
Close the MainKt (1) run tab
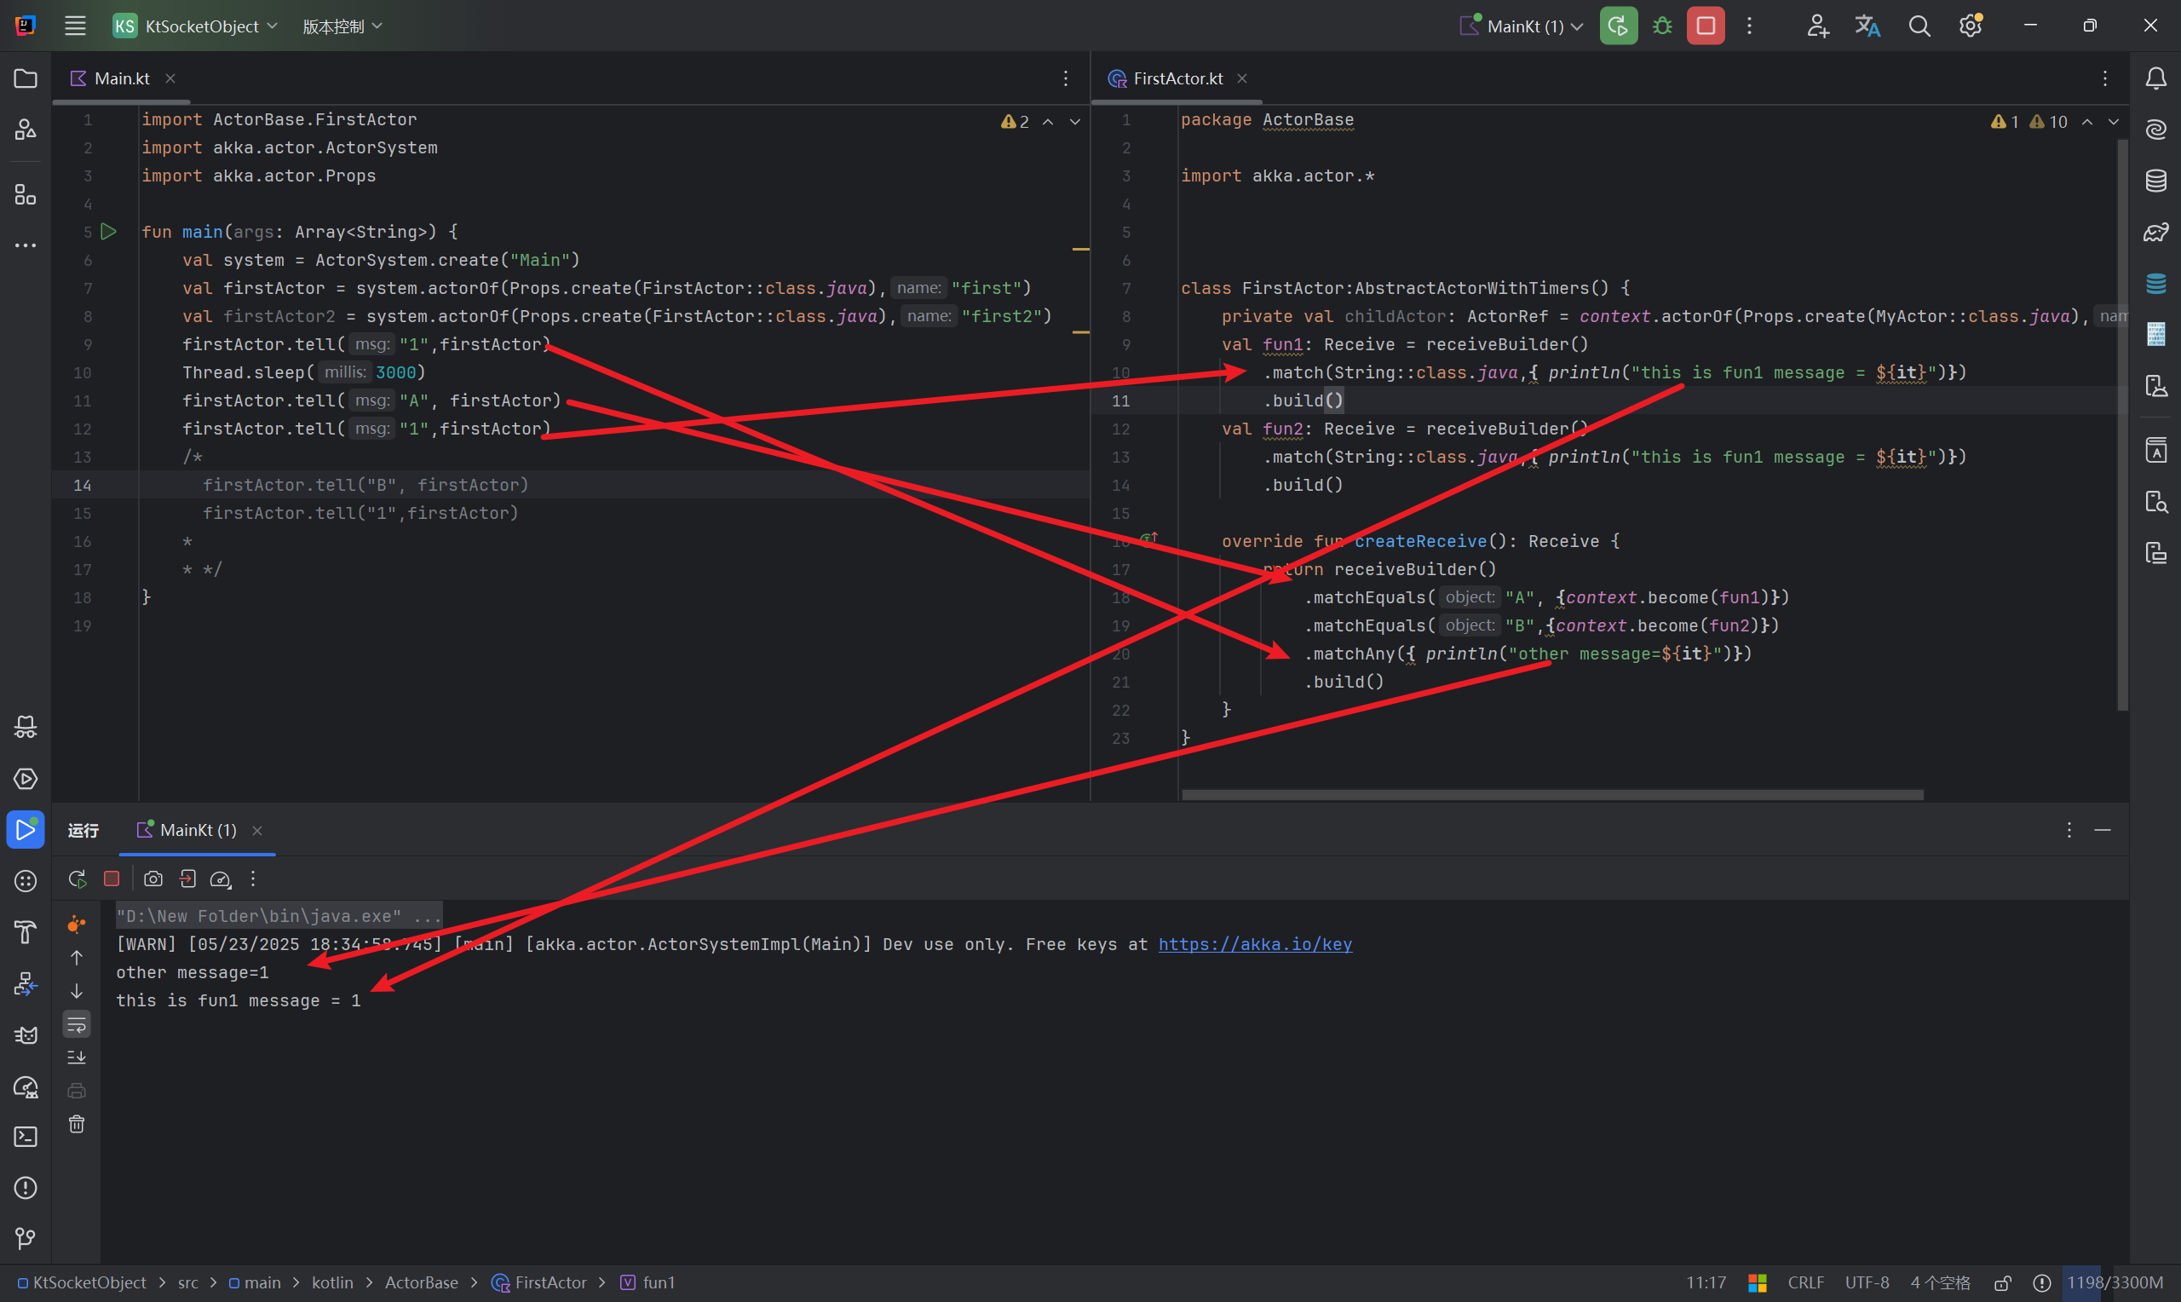click(257, 831)
